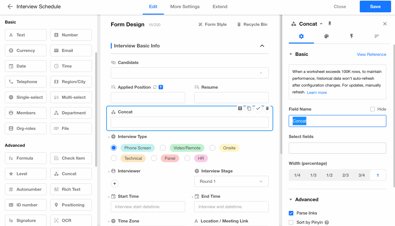Add a Text field widget

click(26, 35)
